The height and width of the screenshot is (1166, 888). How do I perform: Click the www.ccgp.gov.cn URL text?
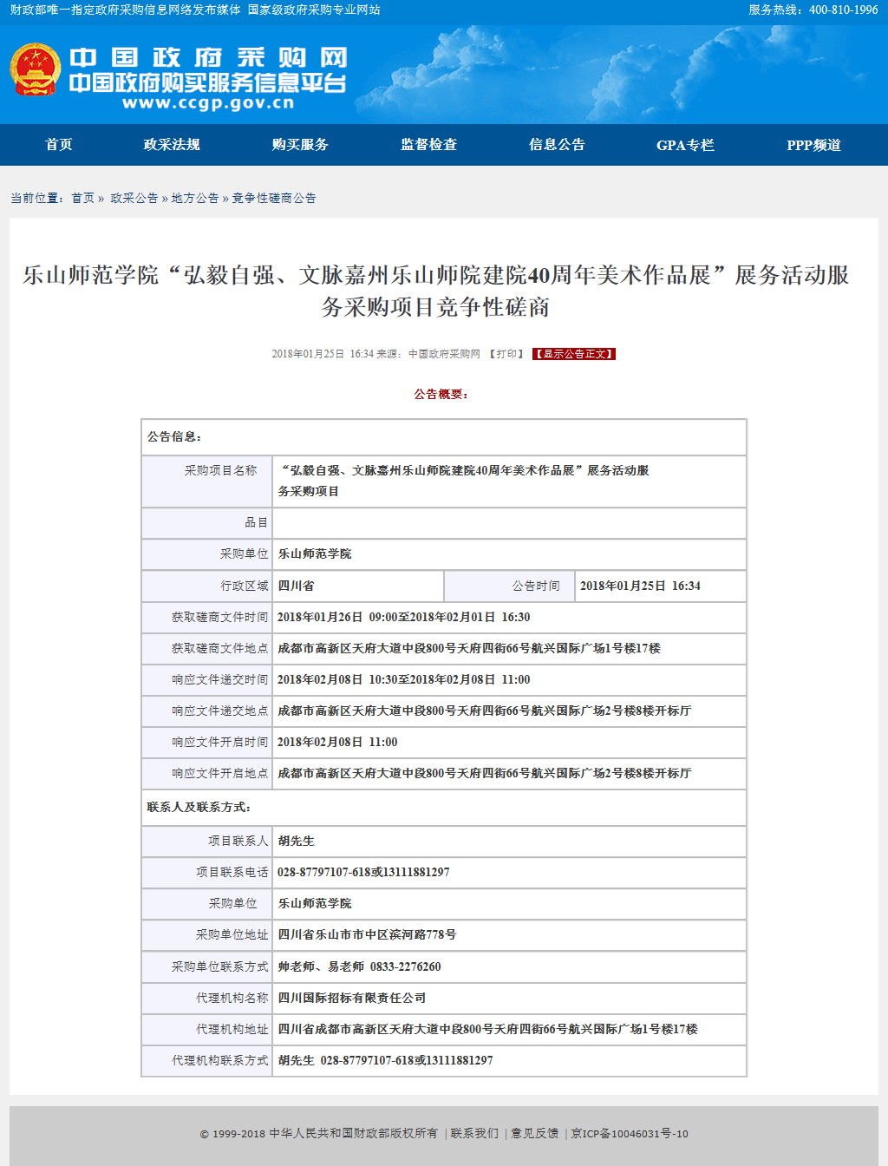[208, 103]
